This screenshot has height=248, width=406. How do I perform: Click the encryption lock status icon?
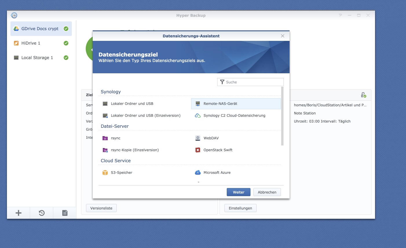tap(363, 95)
